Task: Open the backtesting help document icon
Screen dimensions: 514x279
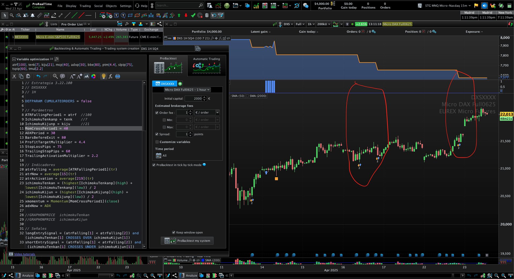Action: coord(198,49)
